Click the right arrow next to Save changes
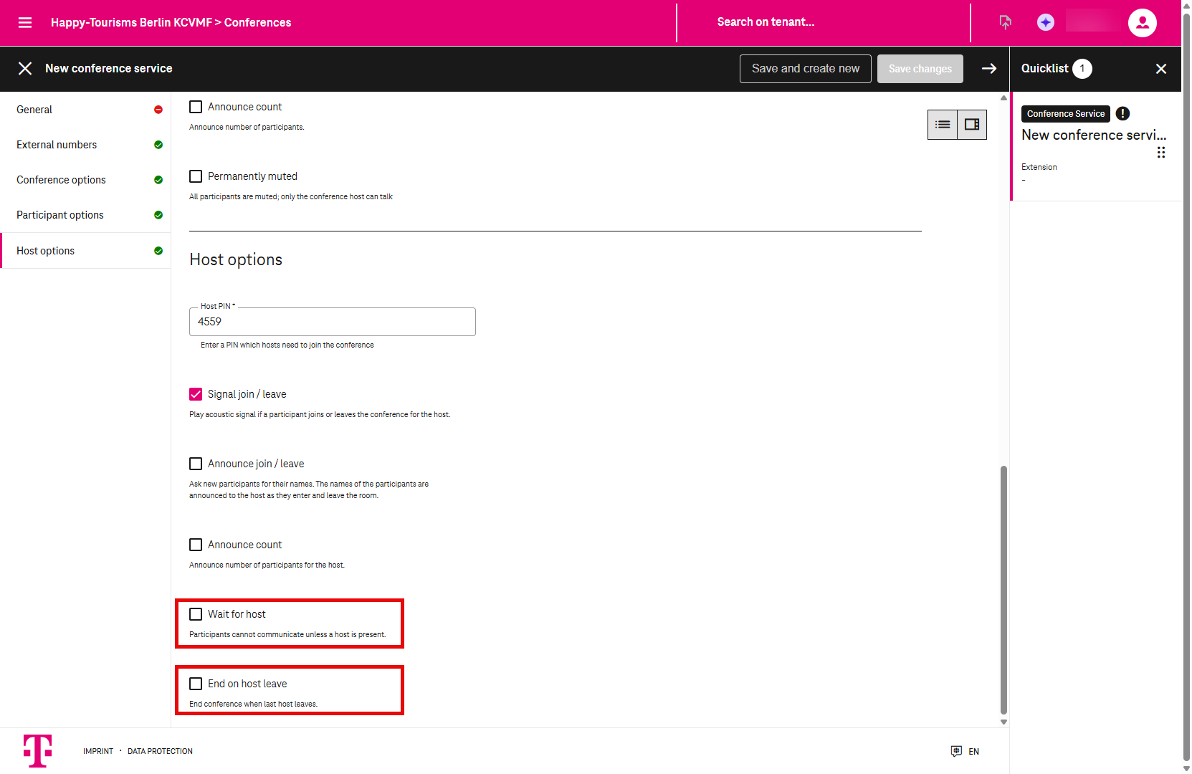 pos(989,68)
